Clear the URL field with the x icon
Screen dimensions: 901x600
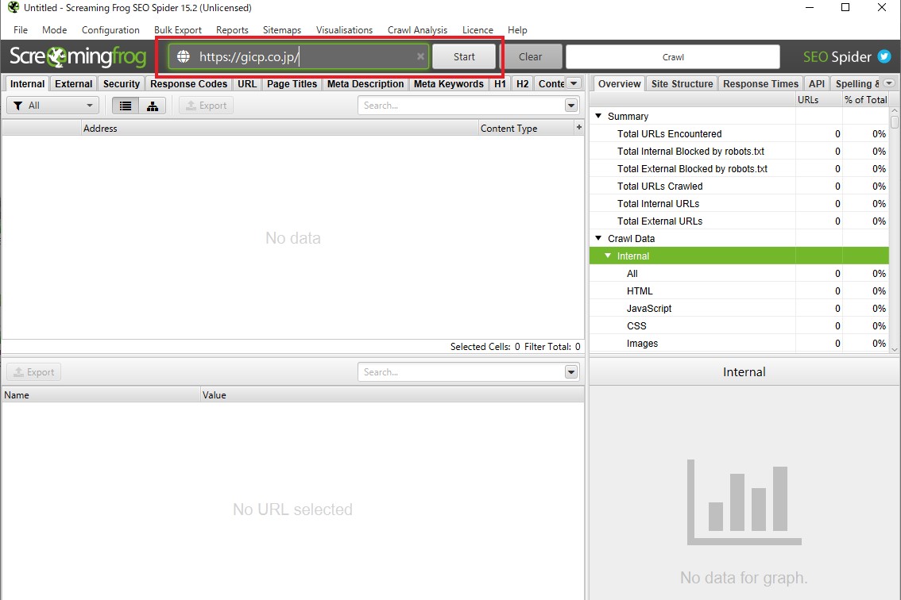coord(420,56)
